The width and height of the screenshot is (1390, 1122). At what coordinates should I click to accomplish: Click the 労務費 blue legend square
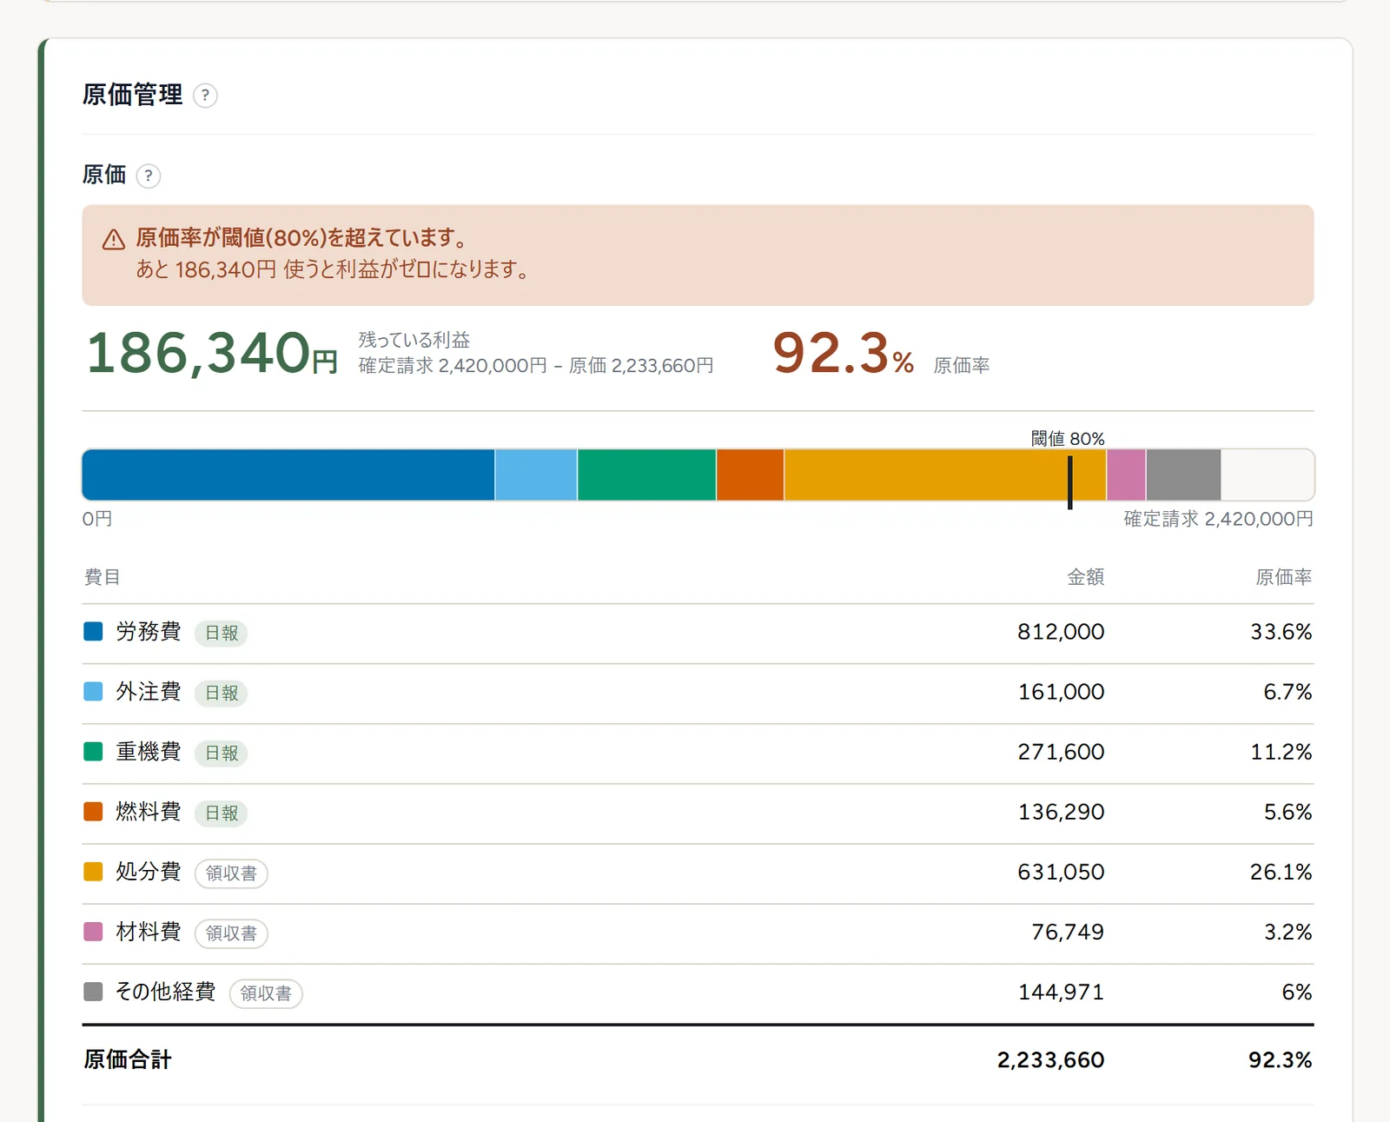[x=93, y=632]
